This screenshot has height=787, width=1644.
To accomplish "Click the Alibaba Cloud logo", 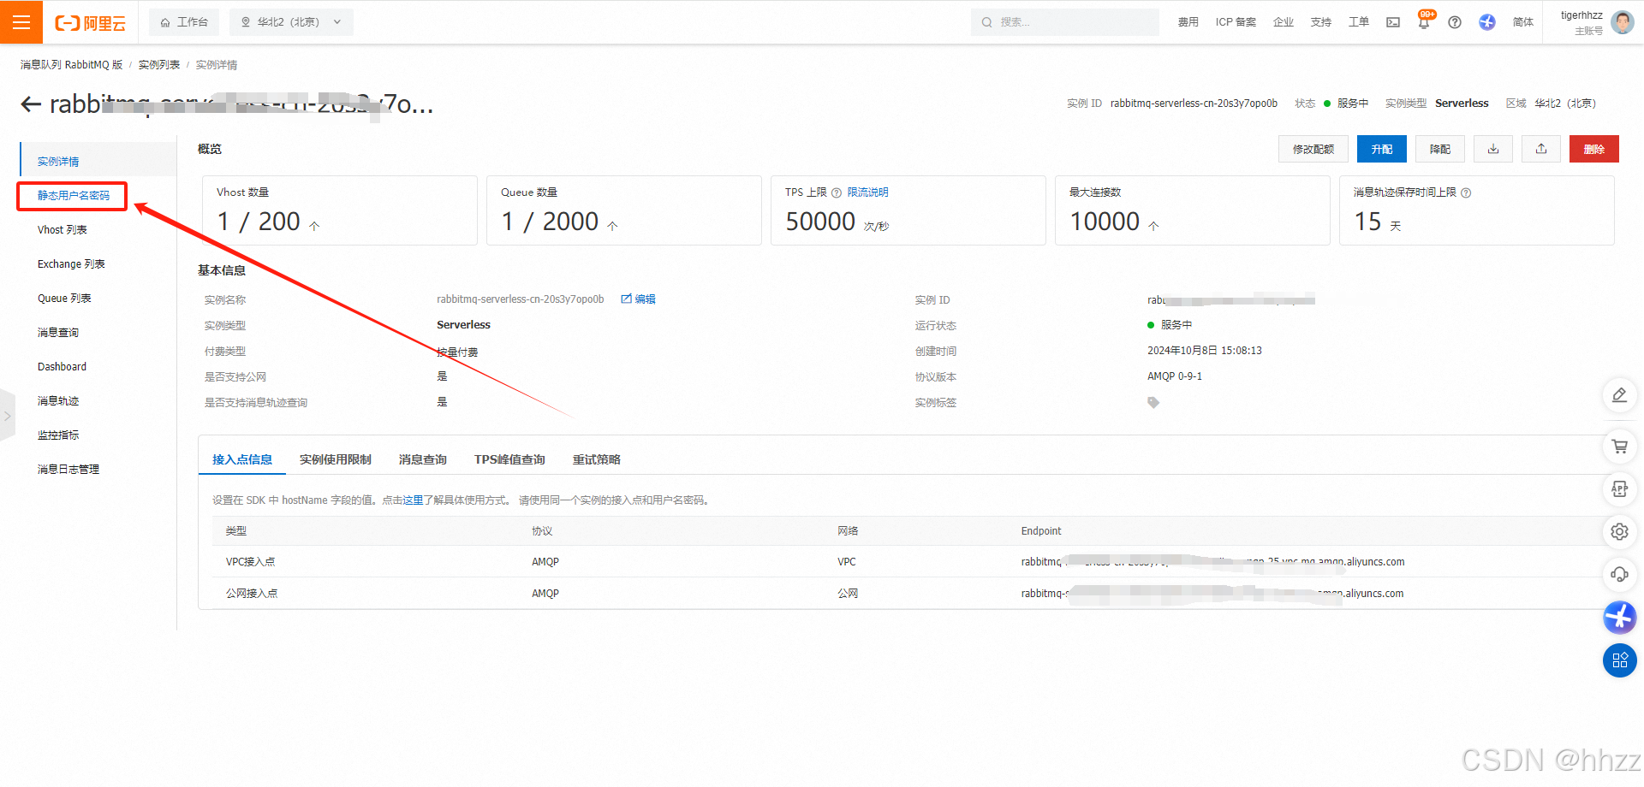I will pyautogui.click(x=90, y=23).
